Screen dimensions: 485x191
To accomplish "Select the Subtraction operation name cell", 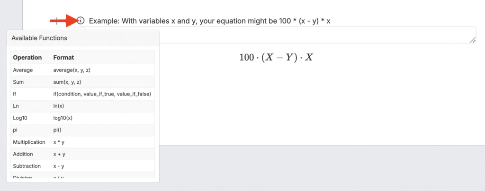I will [x=27, y=166].
